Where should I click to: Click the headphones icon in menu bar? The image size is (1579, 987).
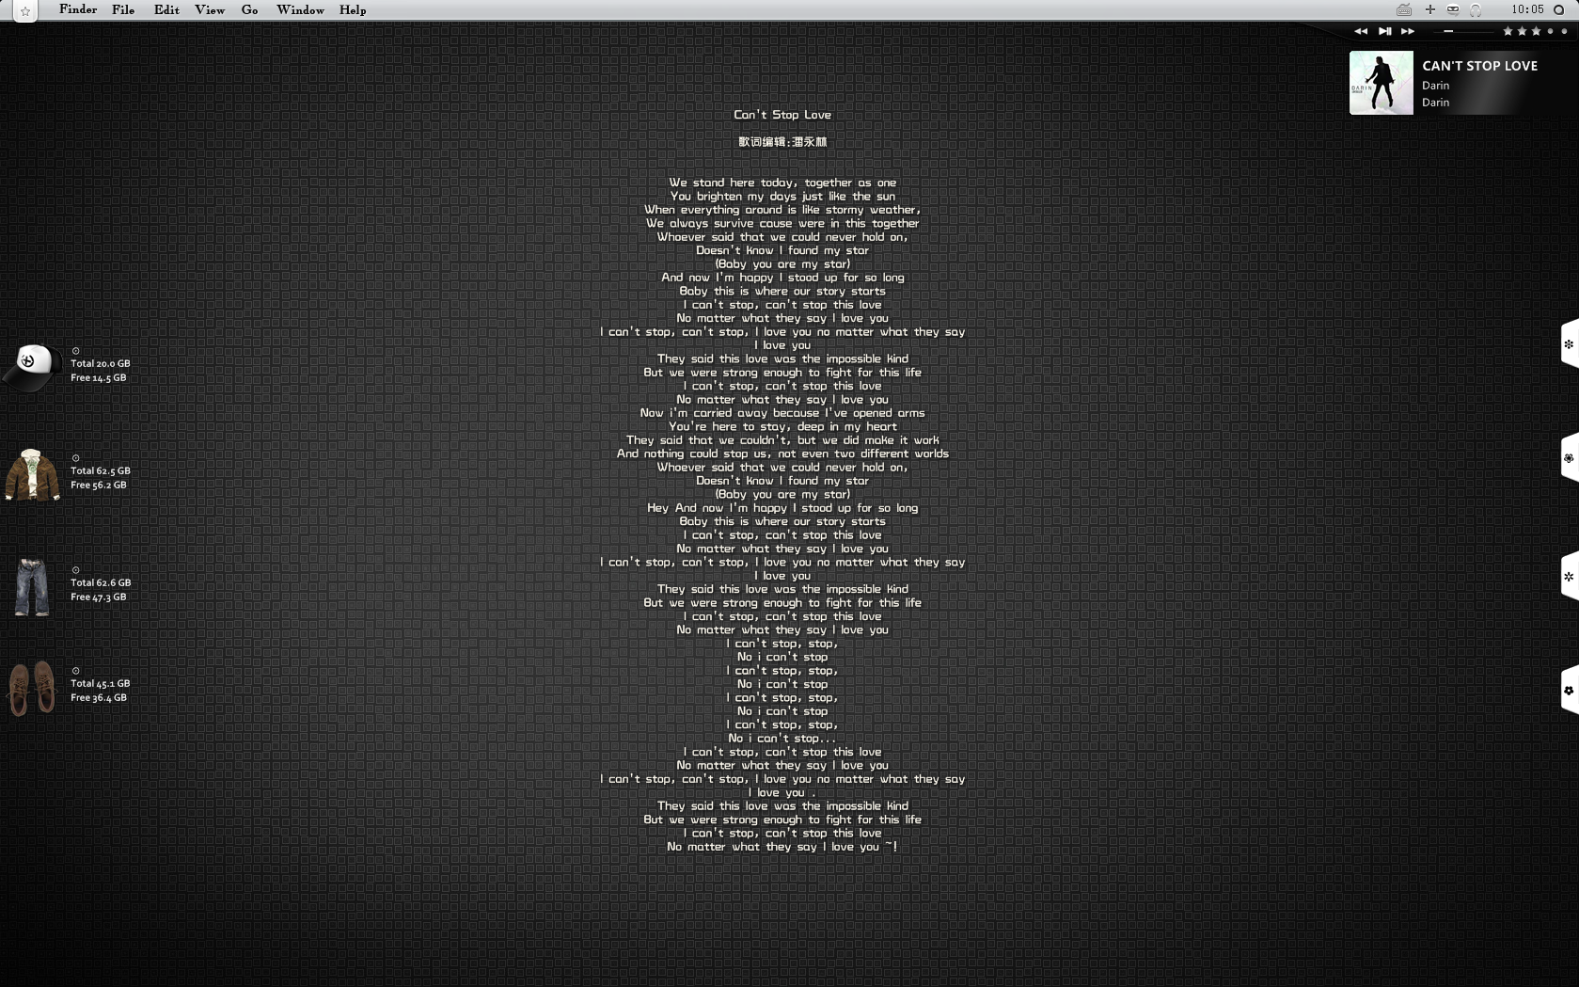[1476, 9]
